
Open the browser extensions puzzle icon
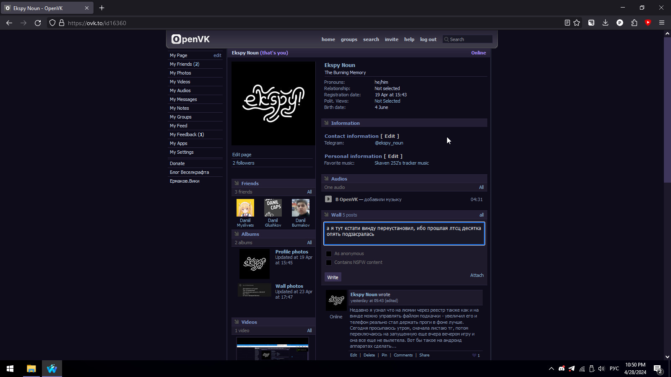(x=634, y=23)
